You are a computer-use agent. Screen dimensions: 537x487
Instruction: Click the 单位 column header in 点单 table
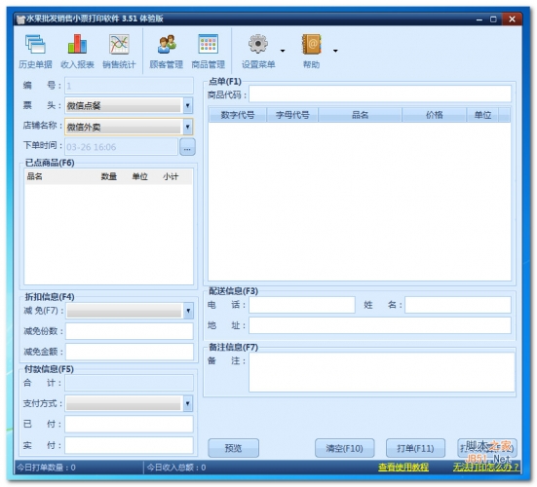(x=482, y=115)
